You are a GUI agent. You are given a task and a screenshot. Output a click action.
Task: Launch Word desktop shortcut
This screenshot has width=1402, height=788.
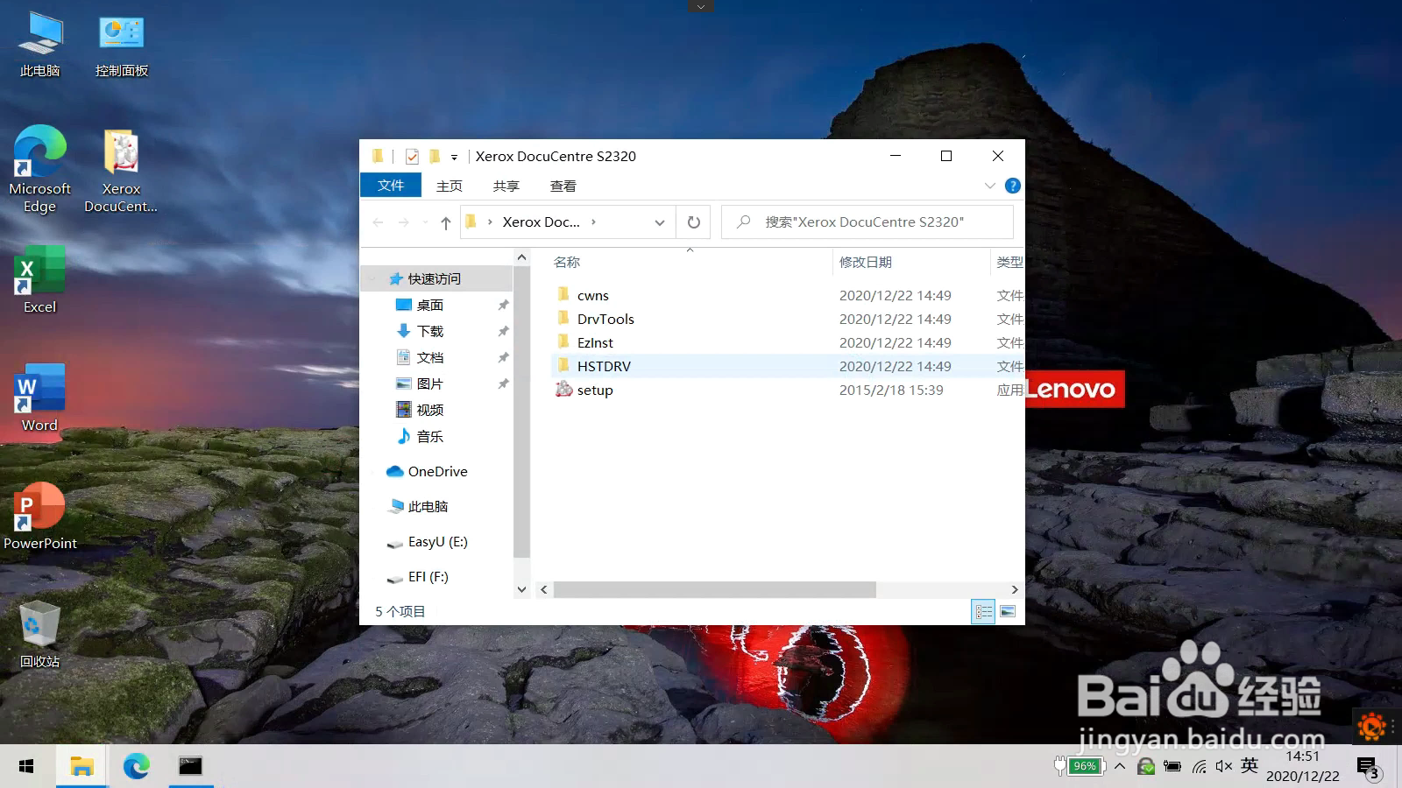(39, 398)
